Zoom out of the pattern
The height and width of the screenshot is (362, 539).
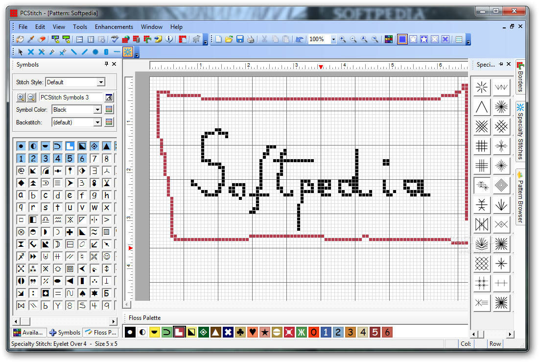tap(353, 39)
